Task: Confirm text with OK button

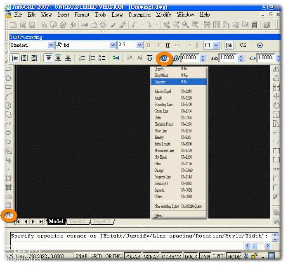Action: point(243,45)
